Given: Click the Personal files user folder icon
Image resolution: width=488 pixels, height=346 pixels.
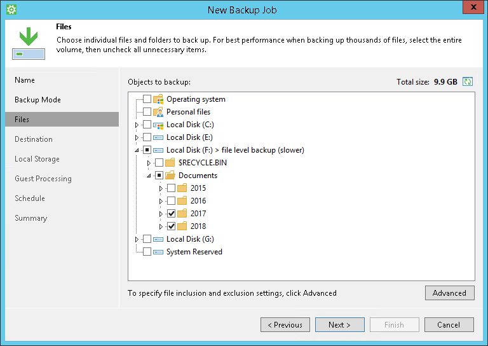Looking at the screenshot, I should point(158,112).
